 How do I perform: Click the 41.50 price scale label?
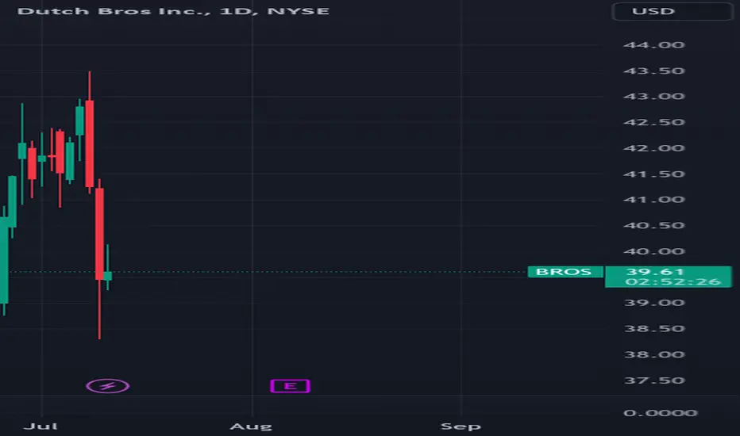click(653, 174)
